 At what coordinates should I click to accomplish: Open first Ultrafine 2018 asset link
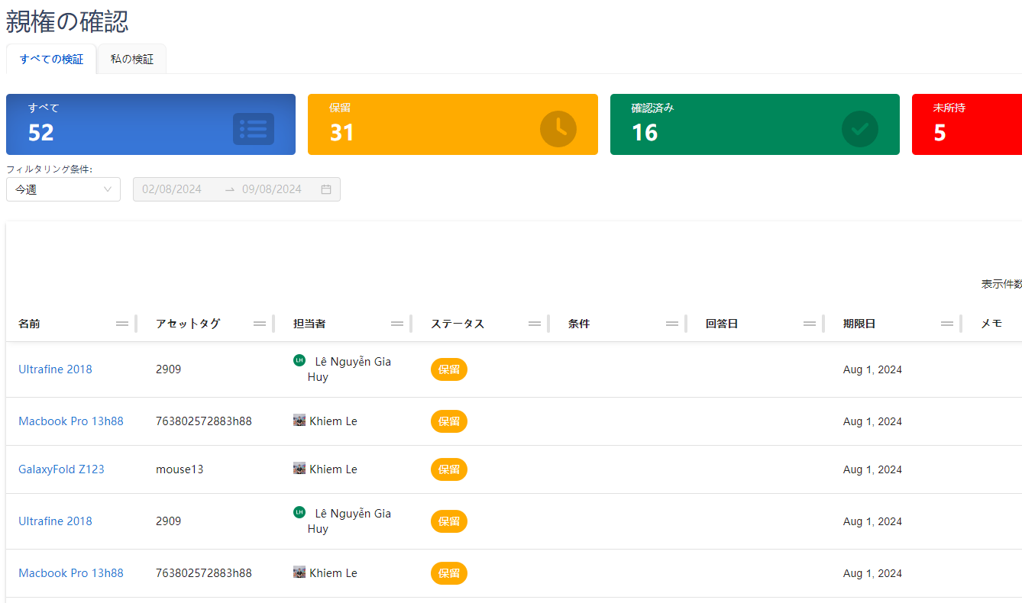[55, 369]
